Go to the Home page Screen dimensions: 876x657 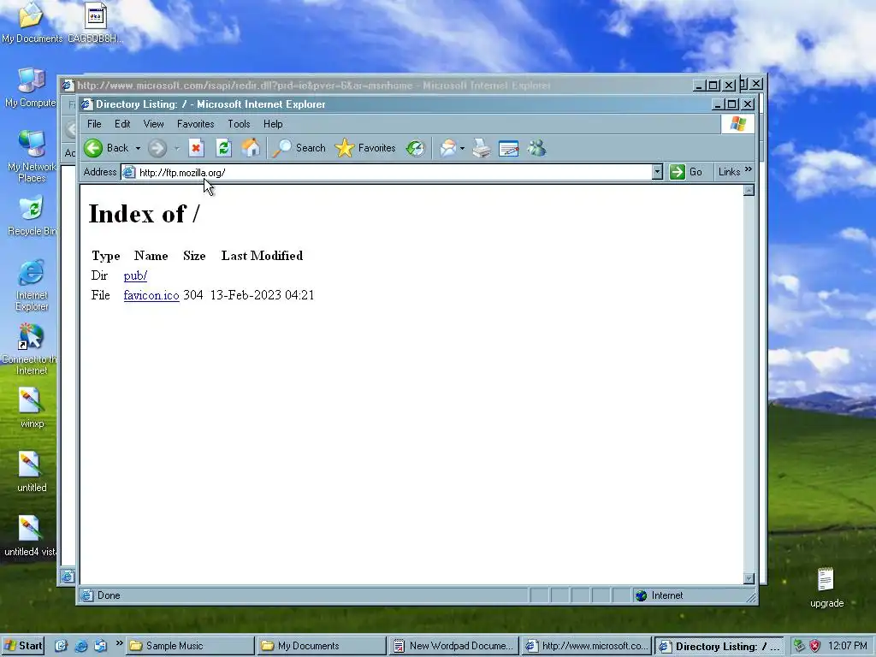251,148
